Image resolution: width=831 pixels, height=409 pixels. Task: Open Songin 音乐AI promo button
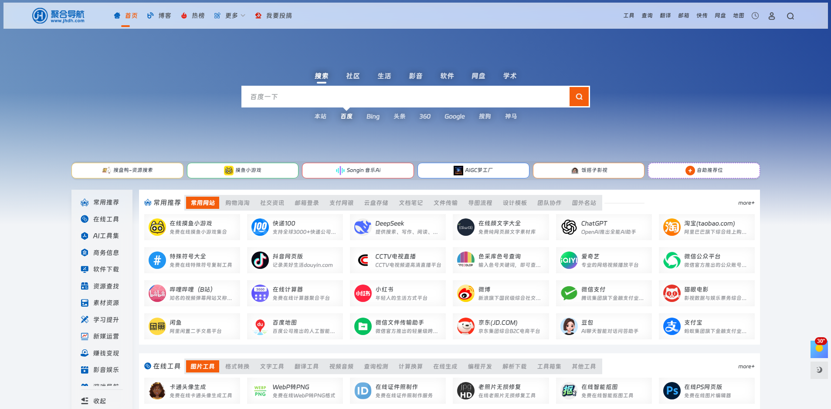[x=358, y=170]
